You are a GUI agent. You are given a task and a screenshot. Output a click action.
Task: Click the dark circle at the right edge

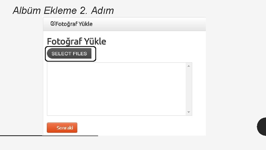(262, 126)
